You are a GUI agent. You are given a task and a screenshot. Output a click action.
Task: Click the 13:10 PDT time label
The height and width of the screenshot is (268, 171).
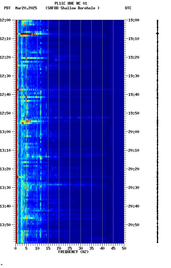[5, 150]
